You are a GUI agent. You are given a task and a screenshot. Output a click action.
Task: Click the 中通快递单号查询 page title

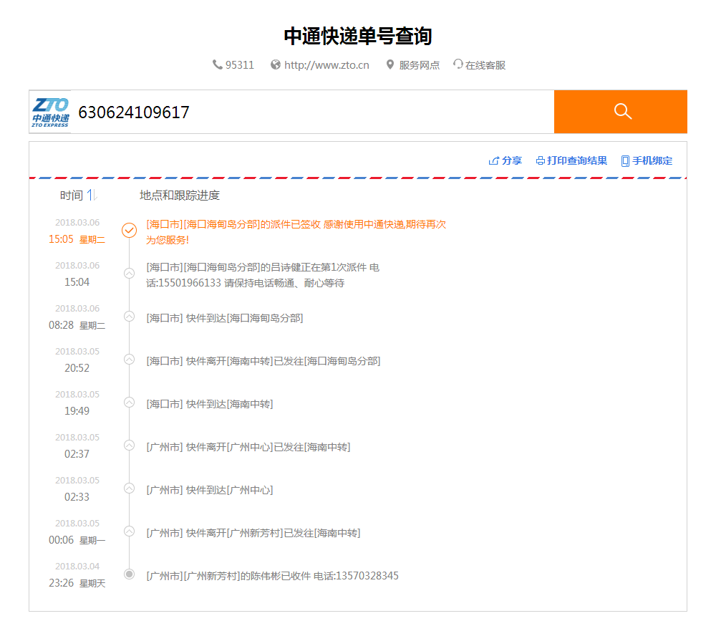pos(358,36)
